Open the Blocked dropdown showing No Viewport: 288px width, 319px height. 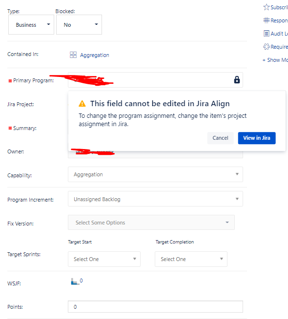point(79,25)
